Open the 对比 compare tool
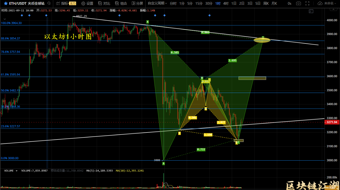The width and height of the screenshot is (340, 190). click(x=104, y=3)
